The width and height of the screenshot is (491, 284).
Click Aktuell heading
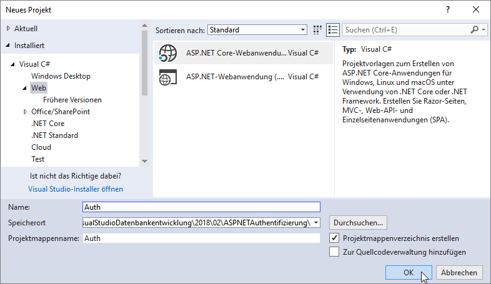click(x=26, y=29)
